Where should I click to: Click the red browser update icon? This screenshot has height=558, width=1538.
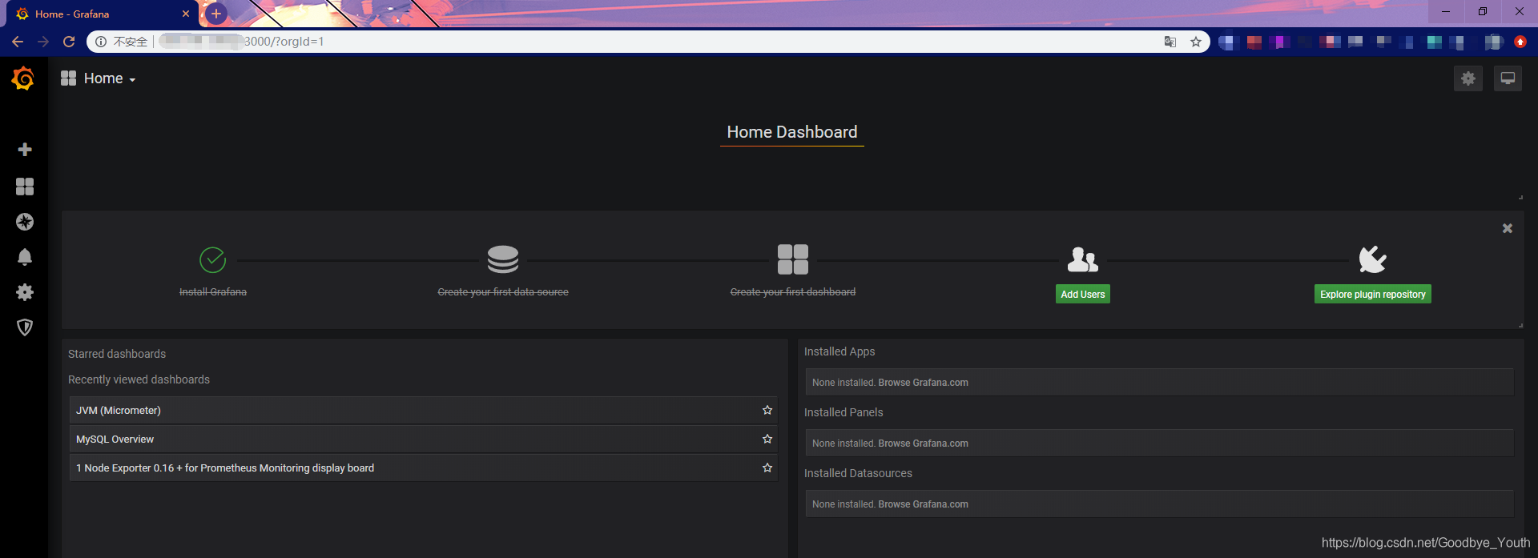click(x=1520, y=42)
